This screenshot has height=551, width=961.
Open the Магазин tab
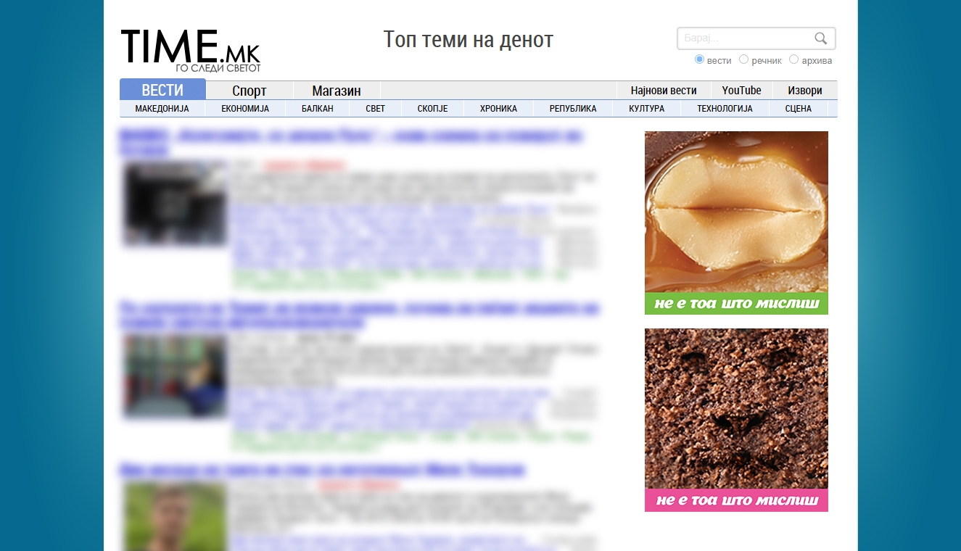pos(337,91)
